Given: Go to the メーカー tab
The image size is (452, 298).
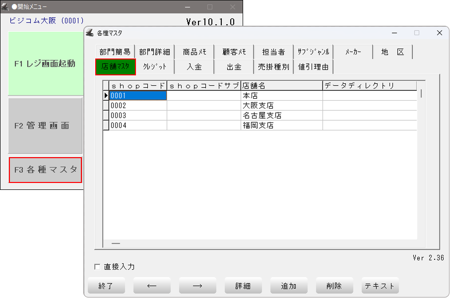Looking at the screenshot, I should [353, 52].
